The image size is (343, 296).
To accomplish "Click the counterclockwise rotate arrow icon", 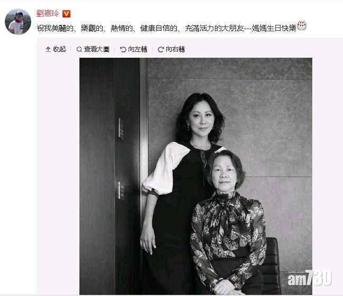I will (123, 49).
